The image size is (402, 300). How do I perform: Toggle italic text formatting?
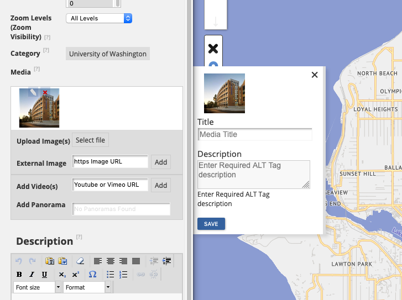point(32,274)
